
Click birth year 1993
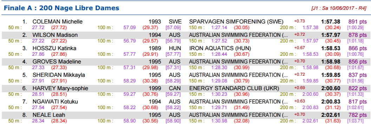[155, 22]
